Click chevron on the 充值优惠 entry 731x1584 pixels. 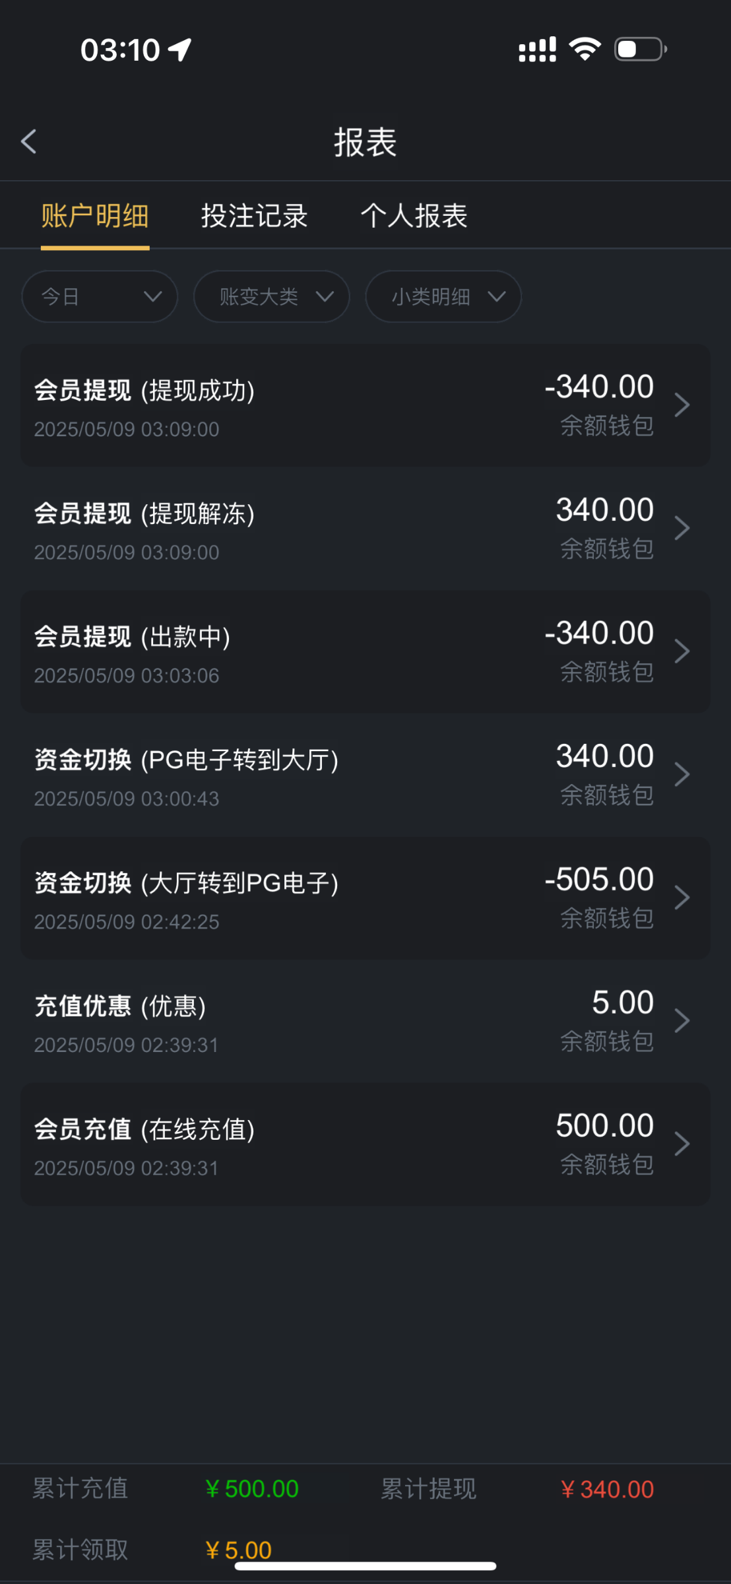pyautogui.click(x=682, y=1021)
